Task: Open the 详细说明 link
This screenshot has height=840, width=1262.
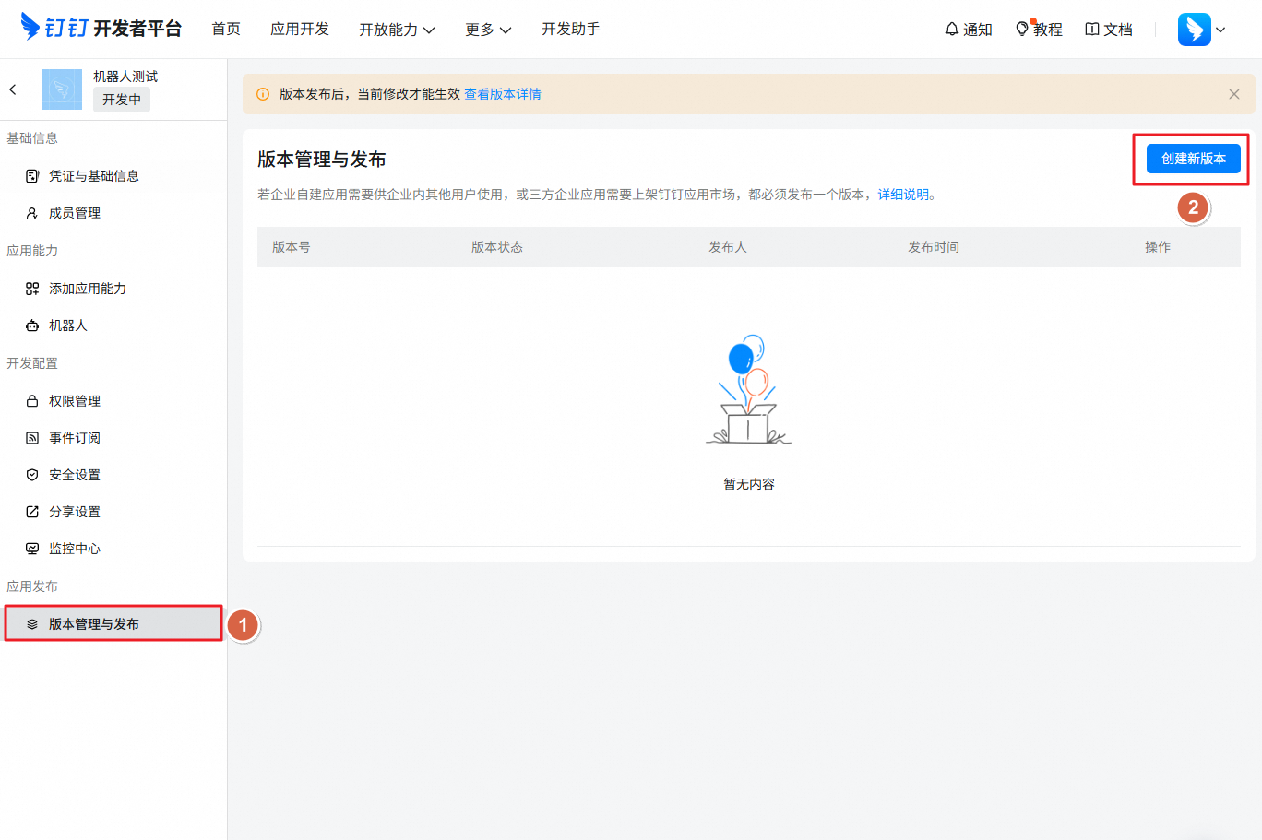Action: 903,195
